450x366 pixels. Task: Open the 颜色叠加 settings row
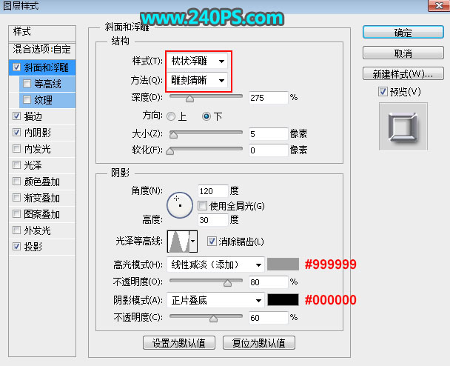[42, 182]
